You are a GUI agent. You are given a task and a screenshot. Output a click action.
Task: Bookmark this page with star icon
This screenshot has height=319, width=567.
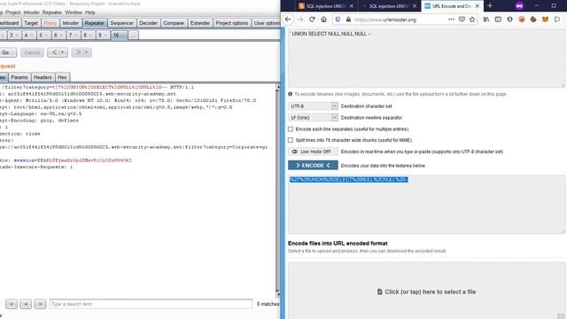click(472, 19)
